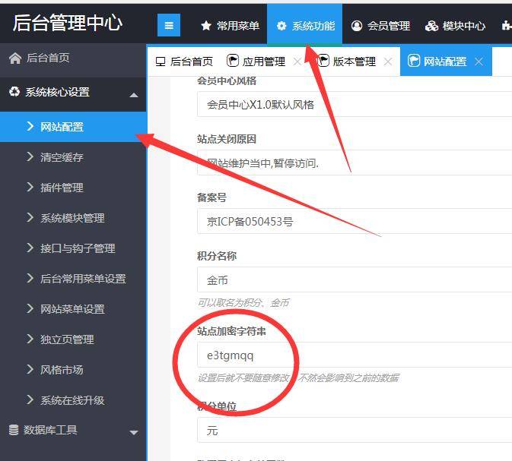The width and height of the screenshot is (512, 461).
Task: Open the 常用菜单 star menu
Action: pos(229,26)
